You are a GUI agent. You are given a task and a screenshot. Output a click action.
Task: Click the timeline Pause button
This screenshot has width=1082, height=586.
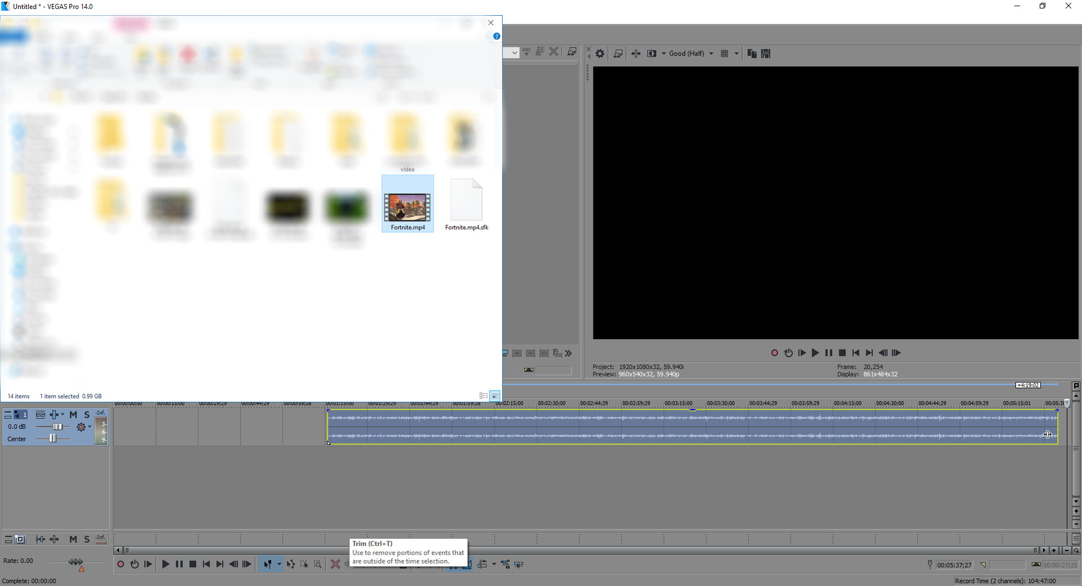tap(179, 564)
